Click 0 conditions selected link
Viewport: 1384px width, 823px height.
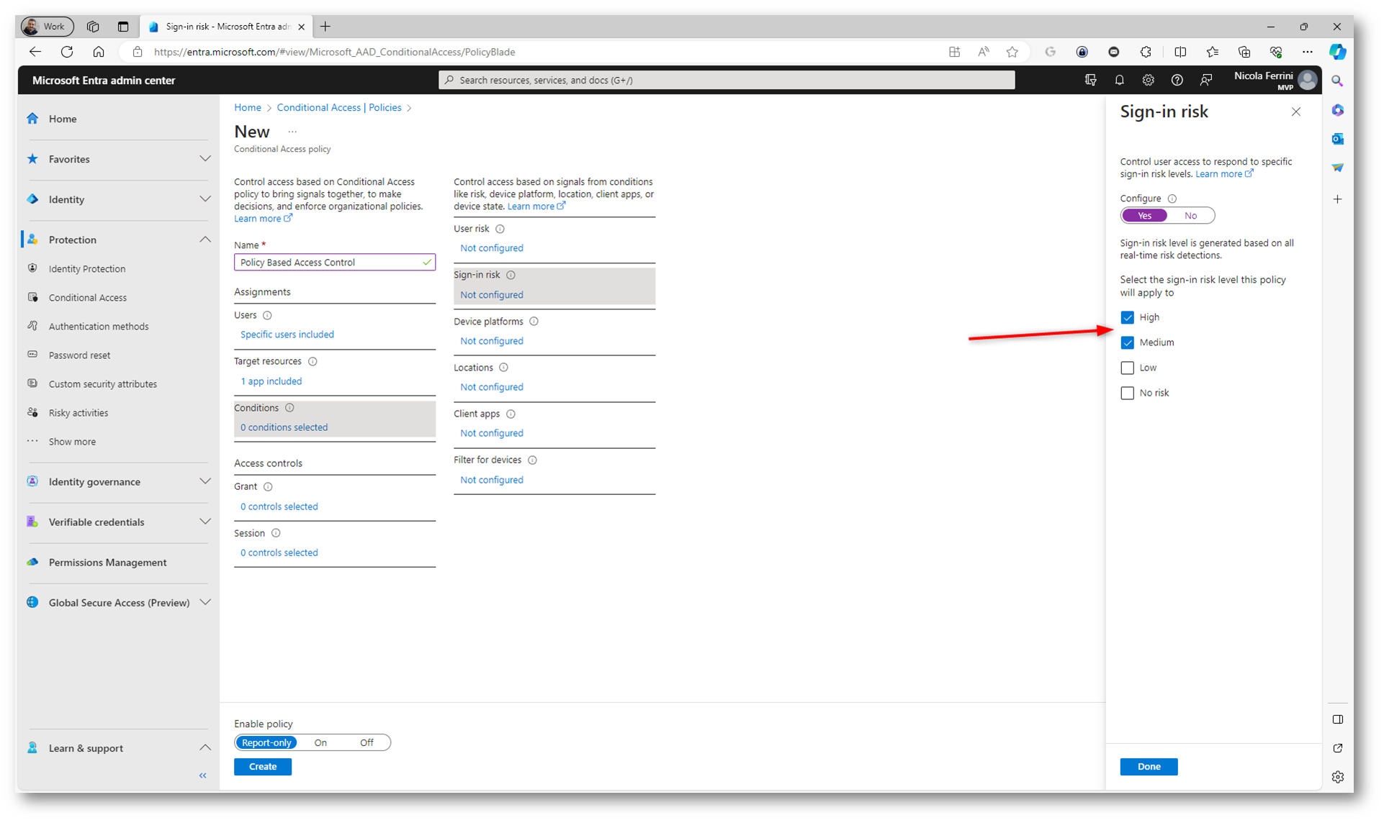[284, 427]
